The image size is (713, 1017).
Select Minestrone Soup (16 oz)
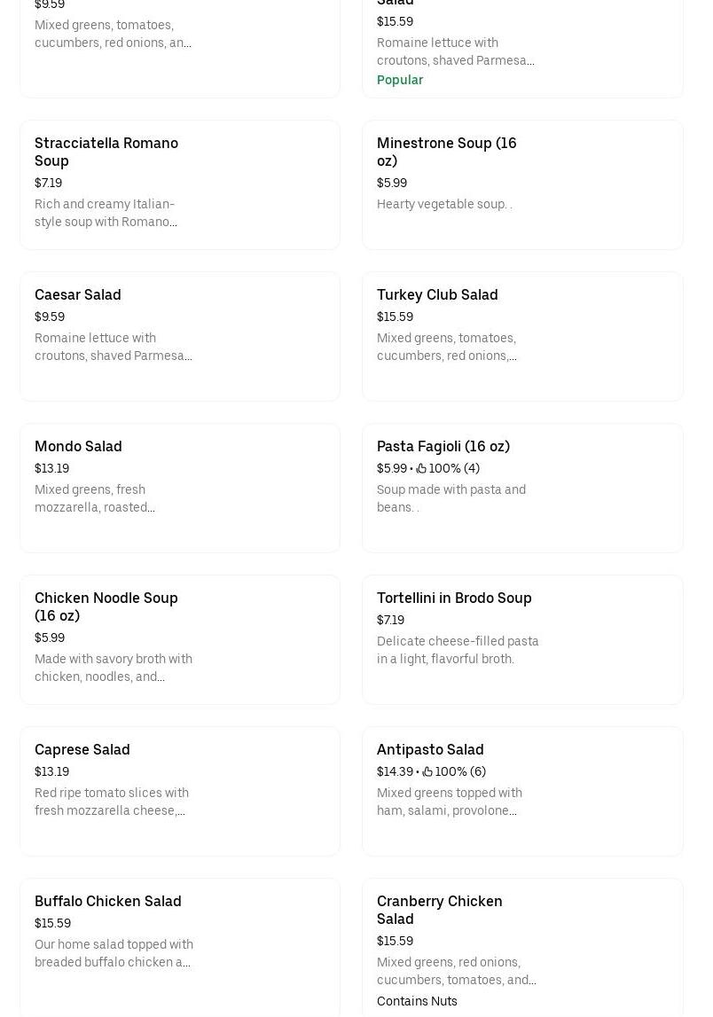point(446,152)
